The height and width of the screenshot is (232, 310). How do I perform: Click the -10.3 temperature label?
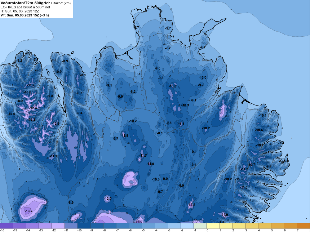pyautogui.click(x=185, y=105)
